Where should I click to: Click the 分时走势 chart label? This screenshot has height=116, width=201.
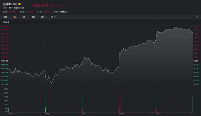(6, 22)
